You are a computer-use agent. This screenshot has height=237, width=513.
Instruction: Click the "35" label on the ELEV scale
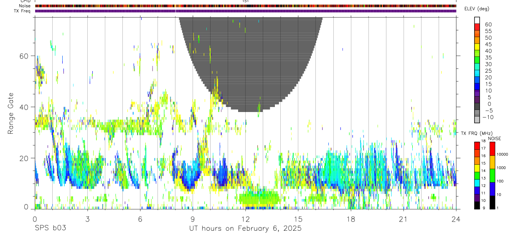click(488, 58)
